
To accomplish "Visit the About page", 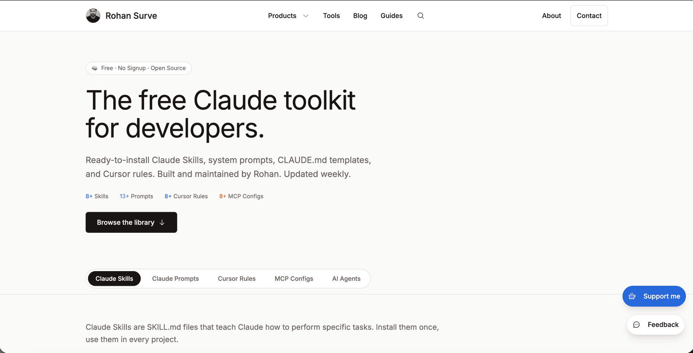I will (551, 16).
